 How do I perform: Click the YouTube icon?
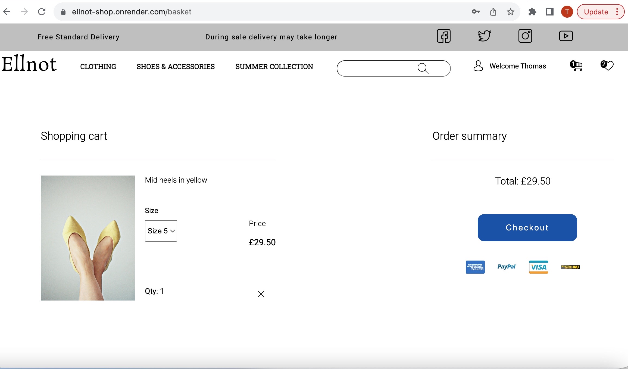566,36
